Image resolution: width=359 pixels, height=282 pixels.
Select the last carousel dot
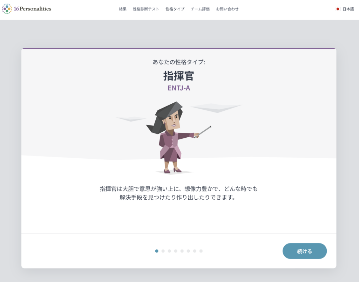[x=201, y=251]
